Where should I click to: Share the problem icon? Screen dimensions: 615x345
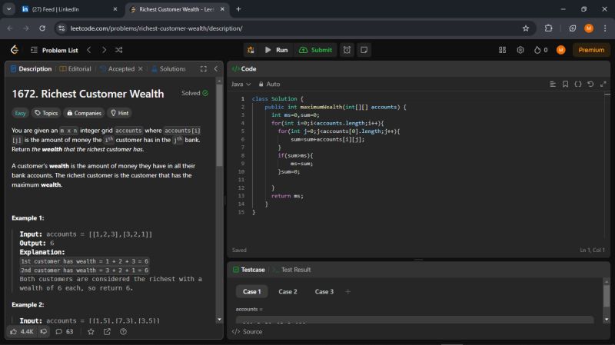(x=107, y=332)
